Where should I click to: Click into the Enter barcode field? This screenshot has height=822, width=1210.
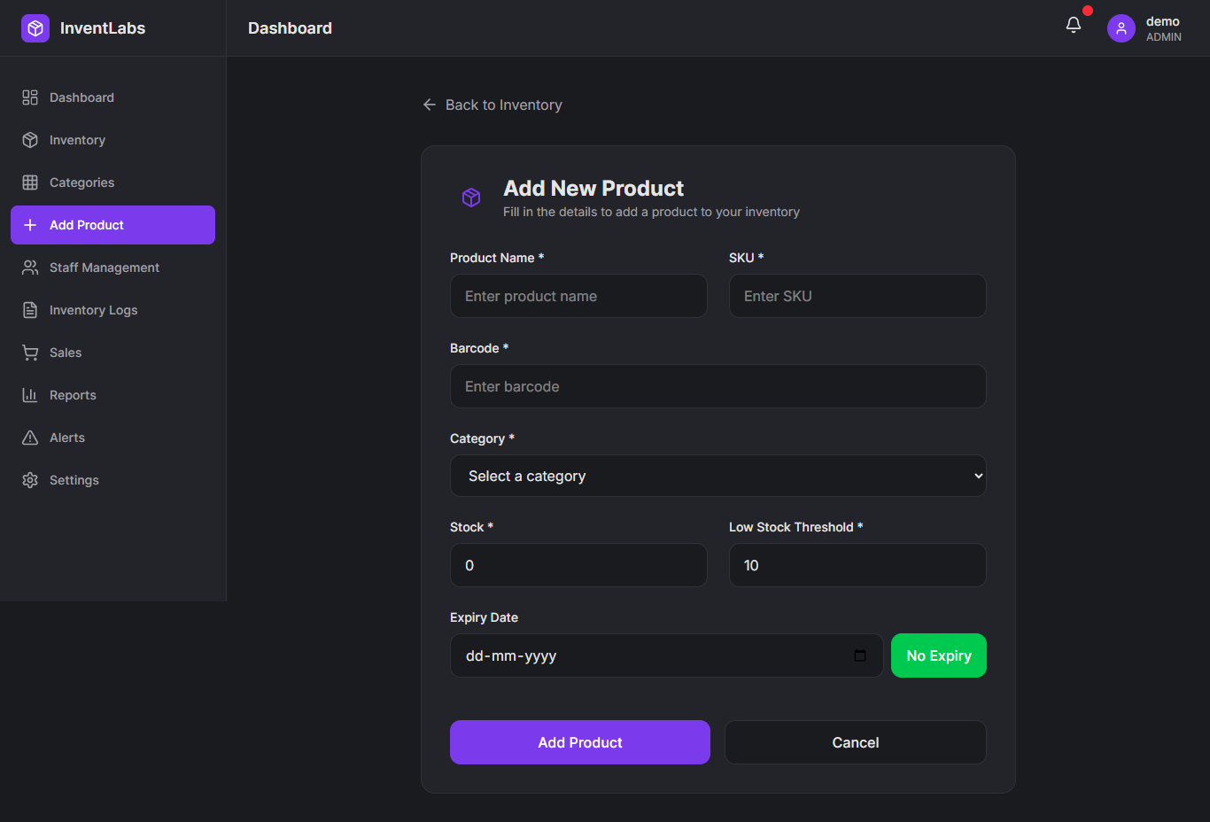[717, 386]
